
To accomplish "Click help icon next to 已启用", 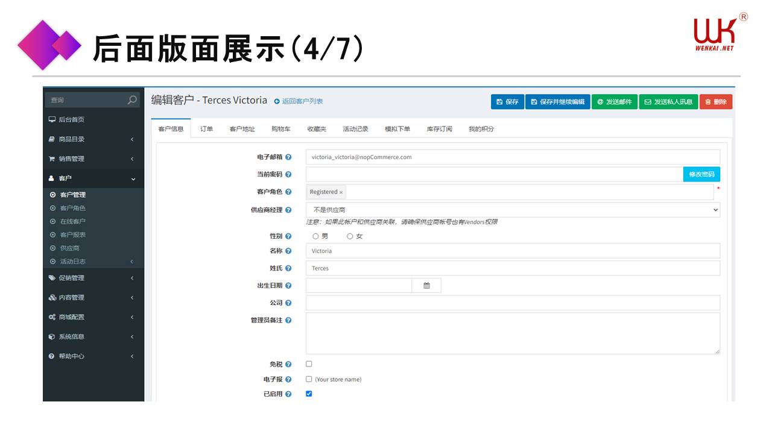I will (288, 394).
